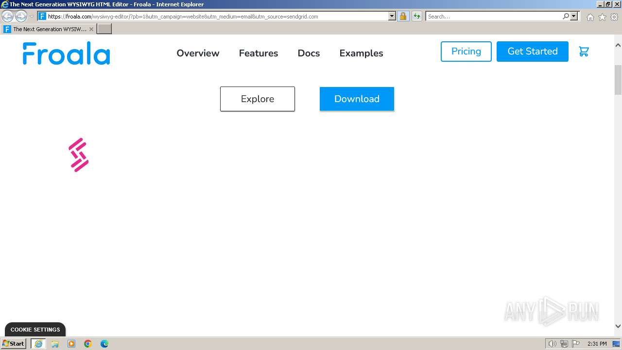Click the refresh page icon
Viewport: 622px width, 350px height.
[417, 17]
